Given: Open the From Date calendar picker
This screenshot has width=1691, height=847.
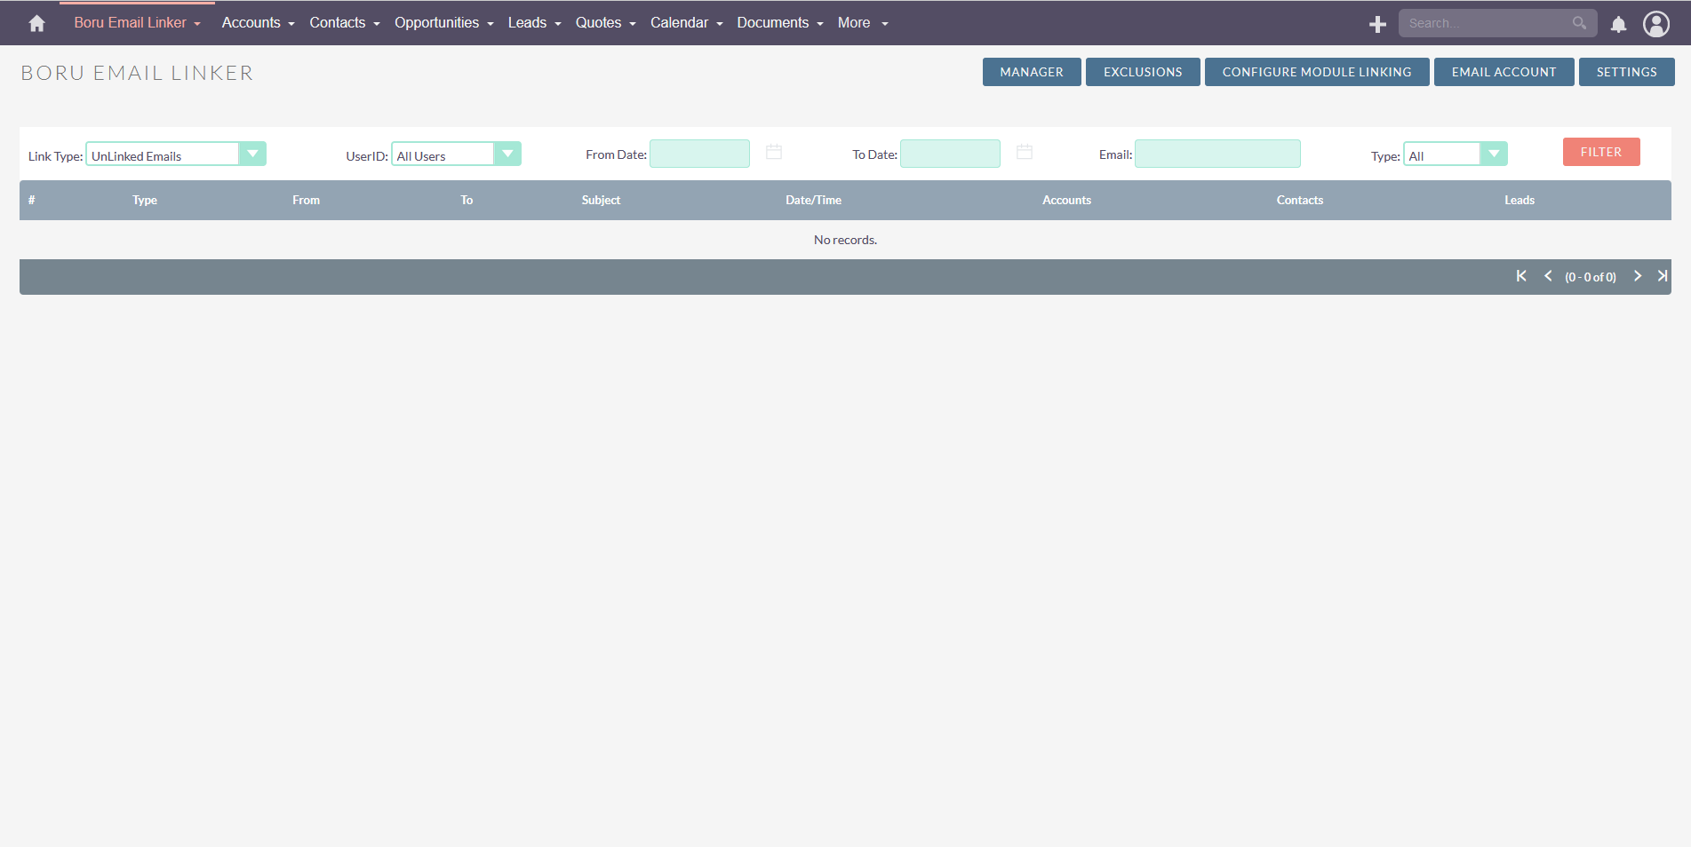Looking at the screenshot, I should 773,152.
